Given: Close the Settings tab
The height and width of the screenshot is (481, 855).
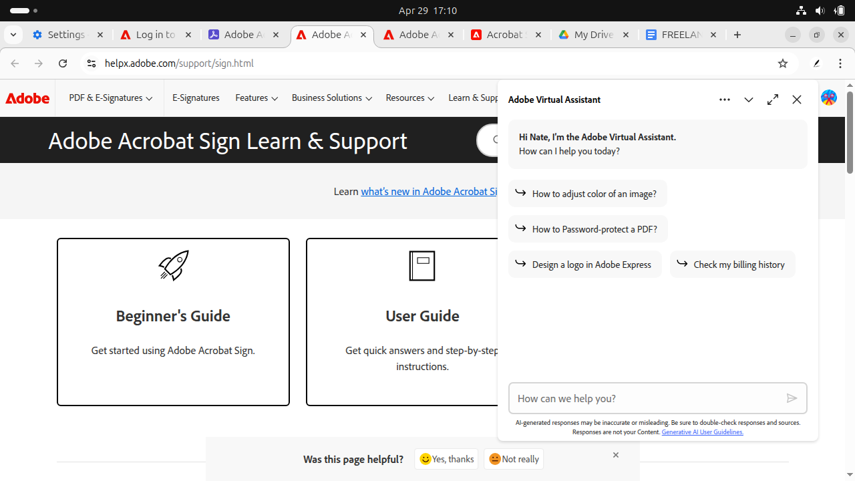Looking at the screenshot, I should pos(100,35).
